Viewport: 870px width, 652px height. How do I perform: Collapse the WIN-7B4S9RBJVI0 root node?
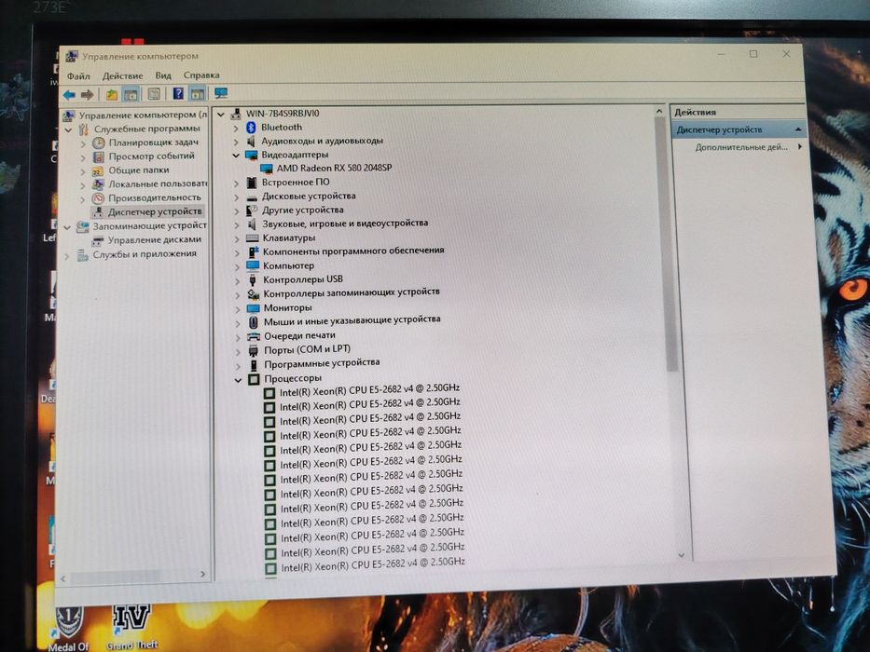pyautogui.click(x=220, y=115)
